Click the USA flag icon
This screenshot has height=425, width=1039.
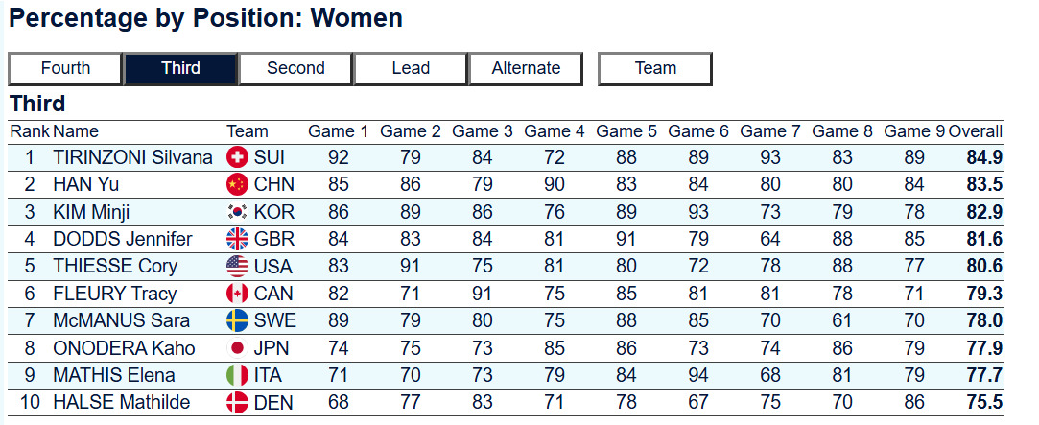coord(237,266)
